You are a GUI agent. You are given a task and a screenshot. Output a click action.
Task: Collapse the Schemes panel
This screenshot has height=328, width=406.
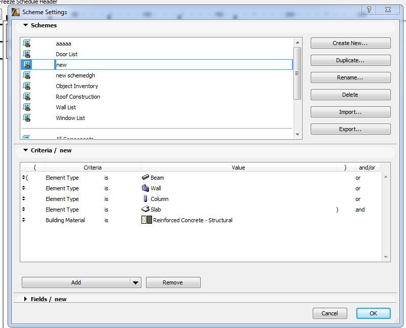tap(25, 25)
